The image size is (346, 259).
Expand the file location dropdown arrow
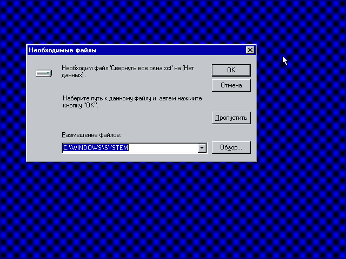(x=202, y=148)
